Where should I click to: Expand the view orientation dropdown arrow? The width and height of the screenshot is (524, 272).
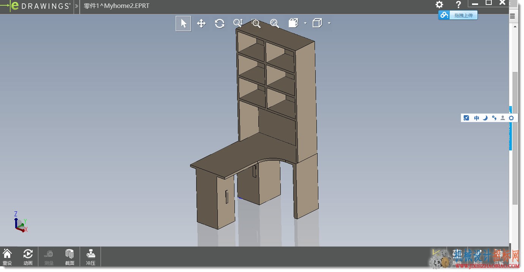click(305, 23)
